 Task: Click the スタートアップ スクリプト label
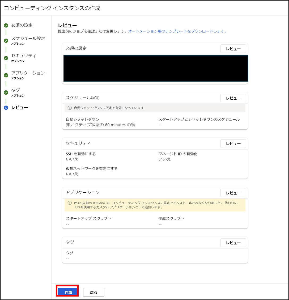pyautogui.click(x=88, y=218)
